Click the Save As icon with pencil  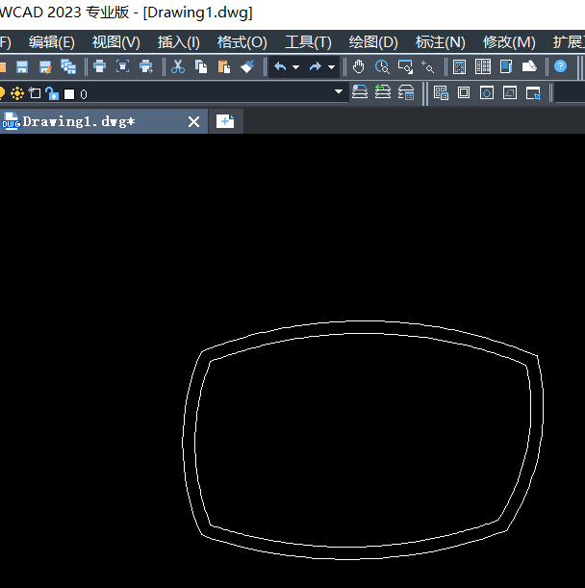point(45,67)
